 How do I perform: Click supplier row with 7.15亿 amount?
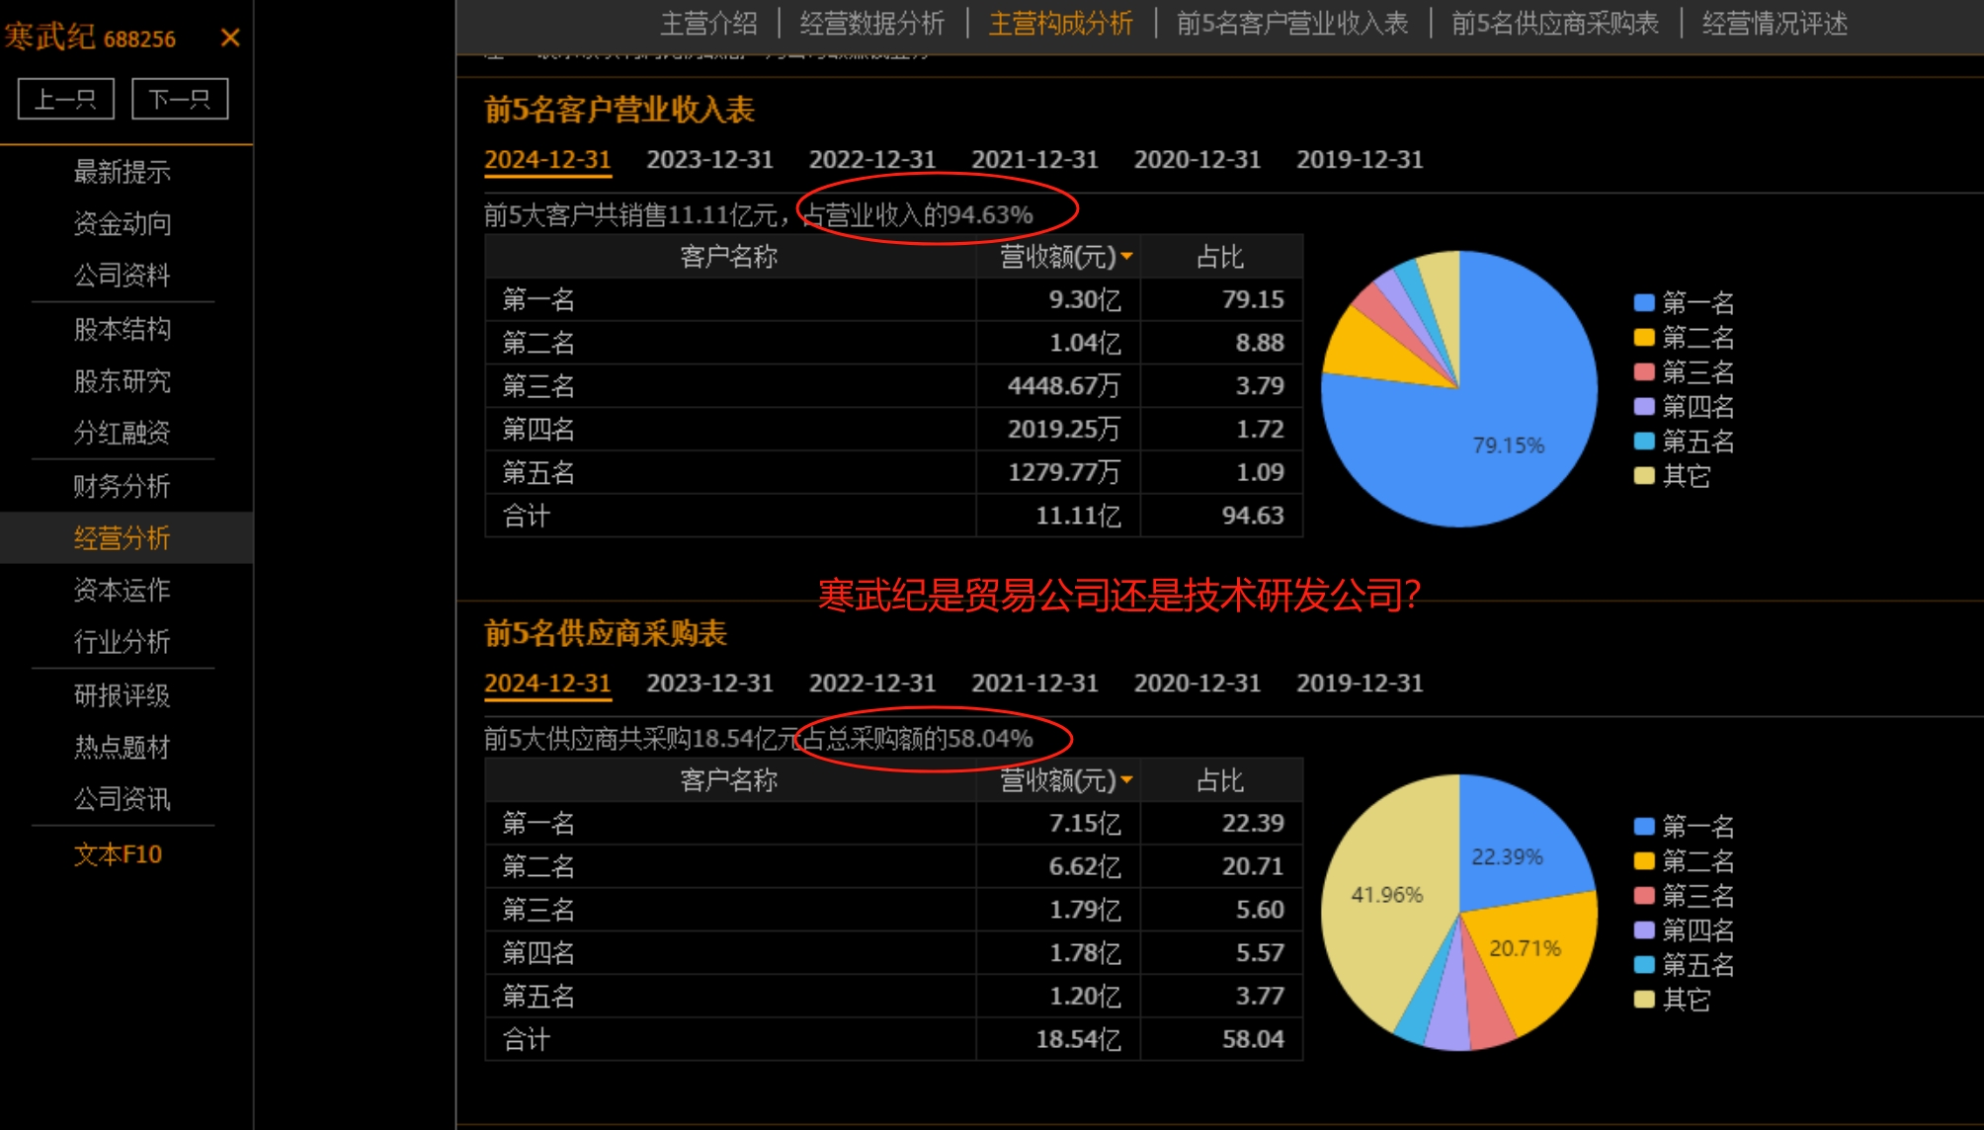coord(893,823)
